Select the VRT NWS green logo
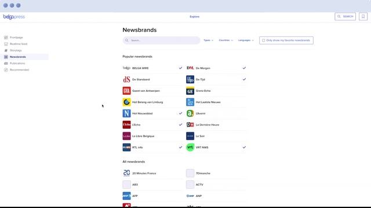This screenshot has height=208, width=371. click(190, 147)
